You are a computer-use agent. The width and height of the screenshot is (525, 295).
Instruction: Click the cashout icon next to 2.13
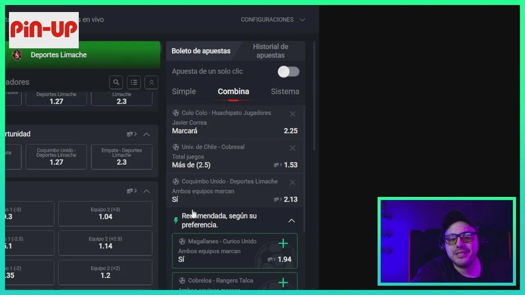278,200
